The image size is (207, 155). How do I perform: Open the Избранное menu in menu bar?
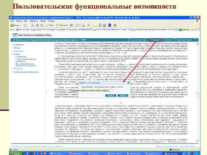coord(34,21)
